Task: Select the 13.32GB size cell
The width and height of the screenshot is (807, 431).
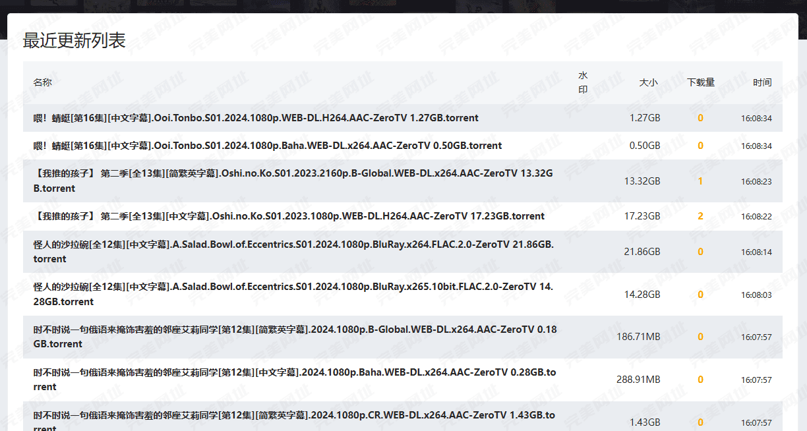Action: 642,181
